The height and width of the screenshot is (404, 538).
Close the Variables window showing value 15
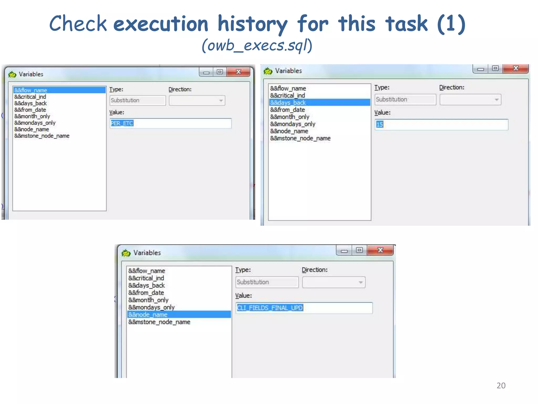point(516,68)
